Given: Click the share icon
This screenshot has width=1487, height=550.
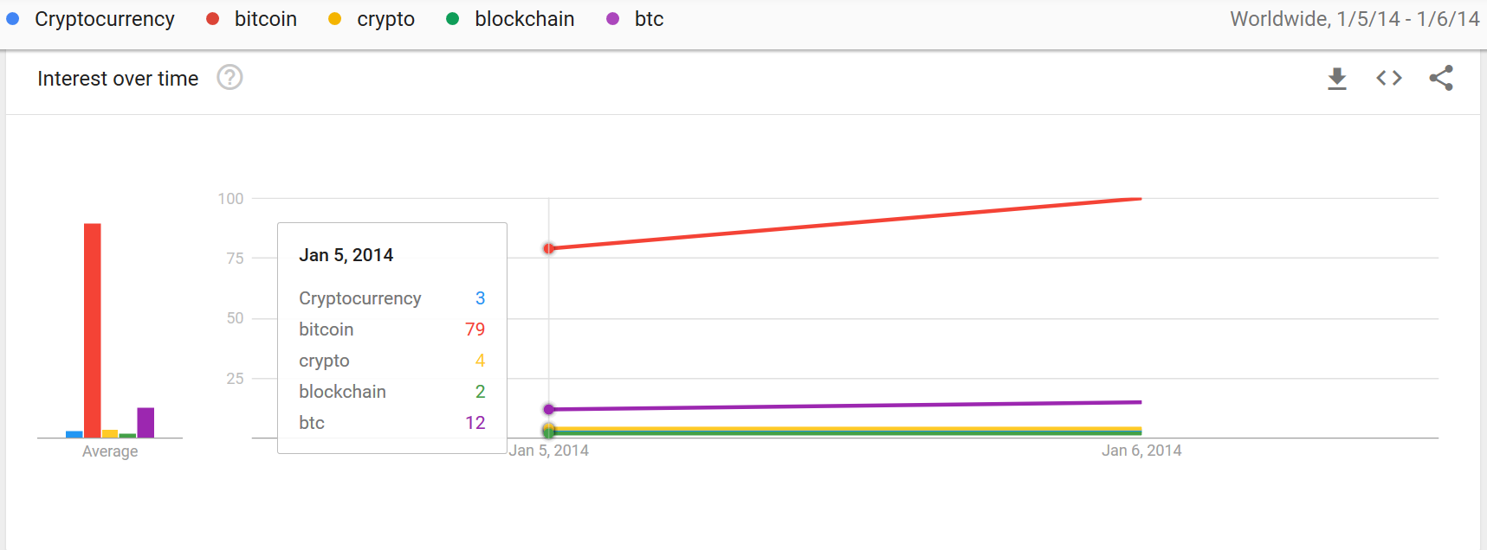Looking at the screenshot, I should [1441, 79].
